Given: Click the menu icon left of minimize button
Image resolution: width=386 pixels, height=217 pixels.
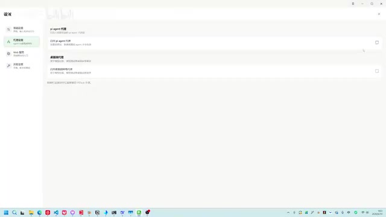Looking at the screenshot, I should point(353,4).
